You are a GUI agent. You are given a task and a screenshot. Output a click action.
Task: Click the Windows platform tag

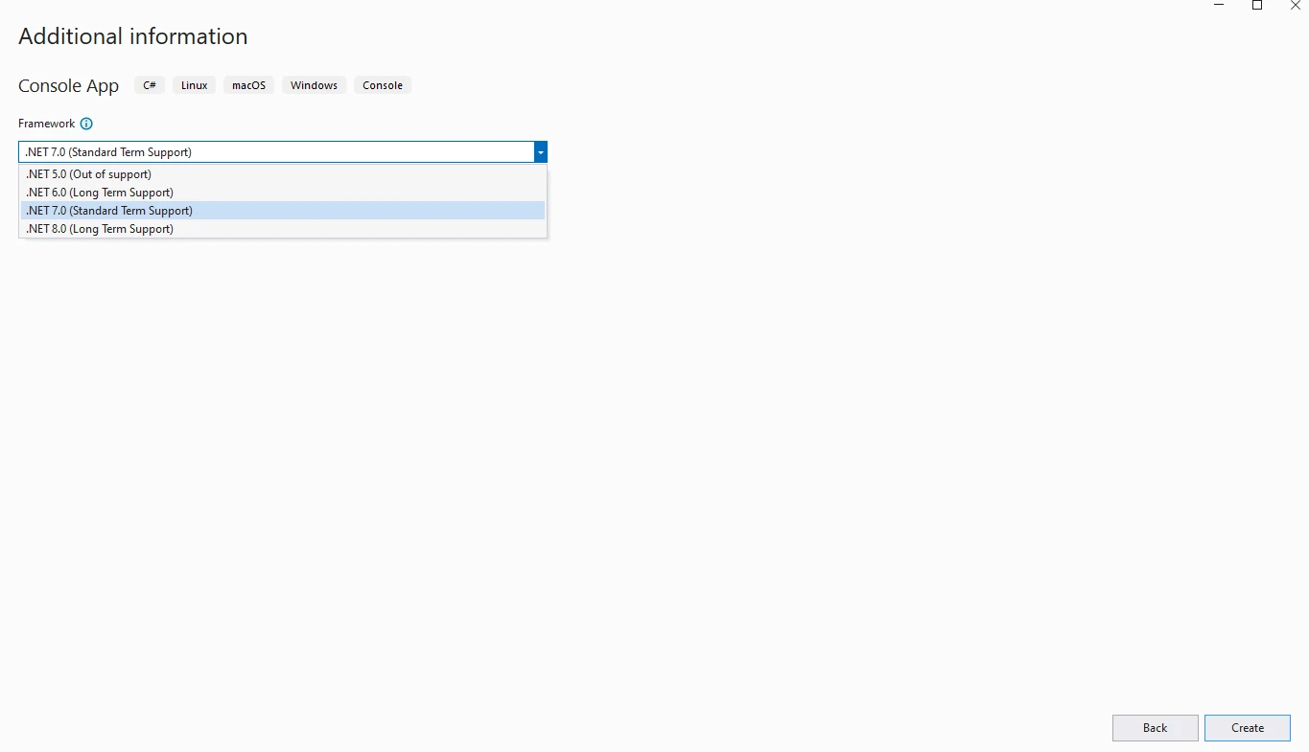314,85
